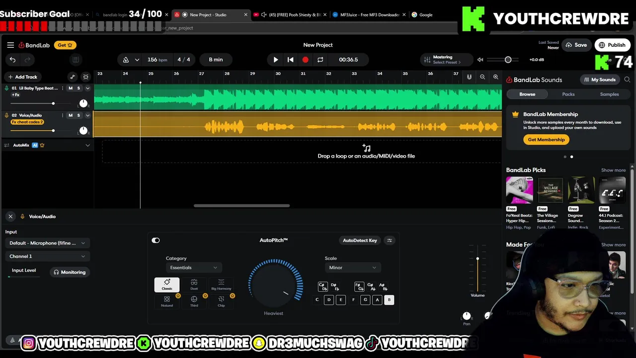
Task: Toggle the snap-to-grid magnet
Action: coord(469,77)
